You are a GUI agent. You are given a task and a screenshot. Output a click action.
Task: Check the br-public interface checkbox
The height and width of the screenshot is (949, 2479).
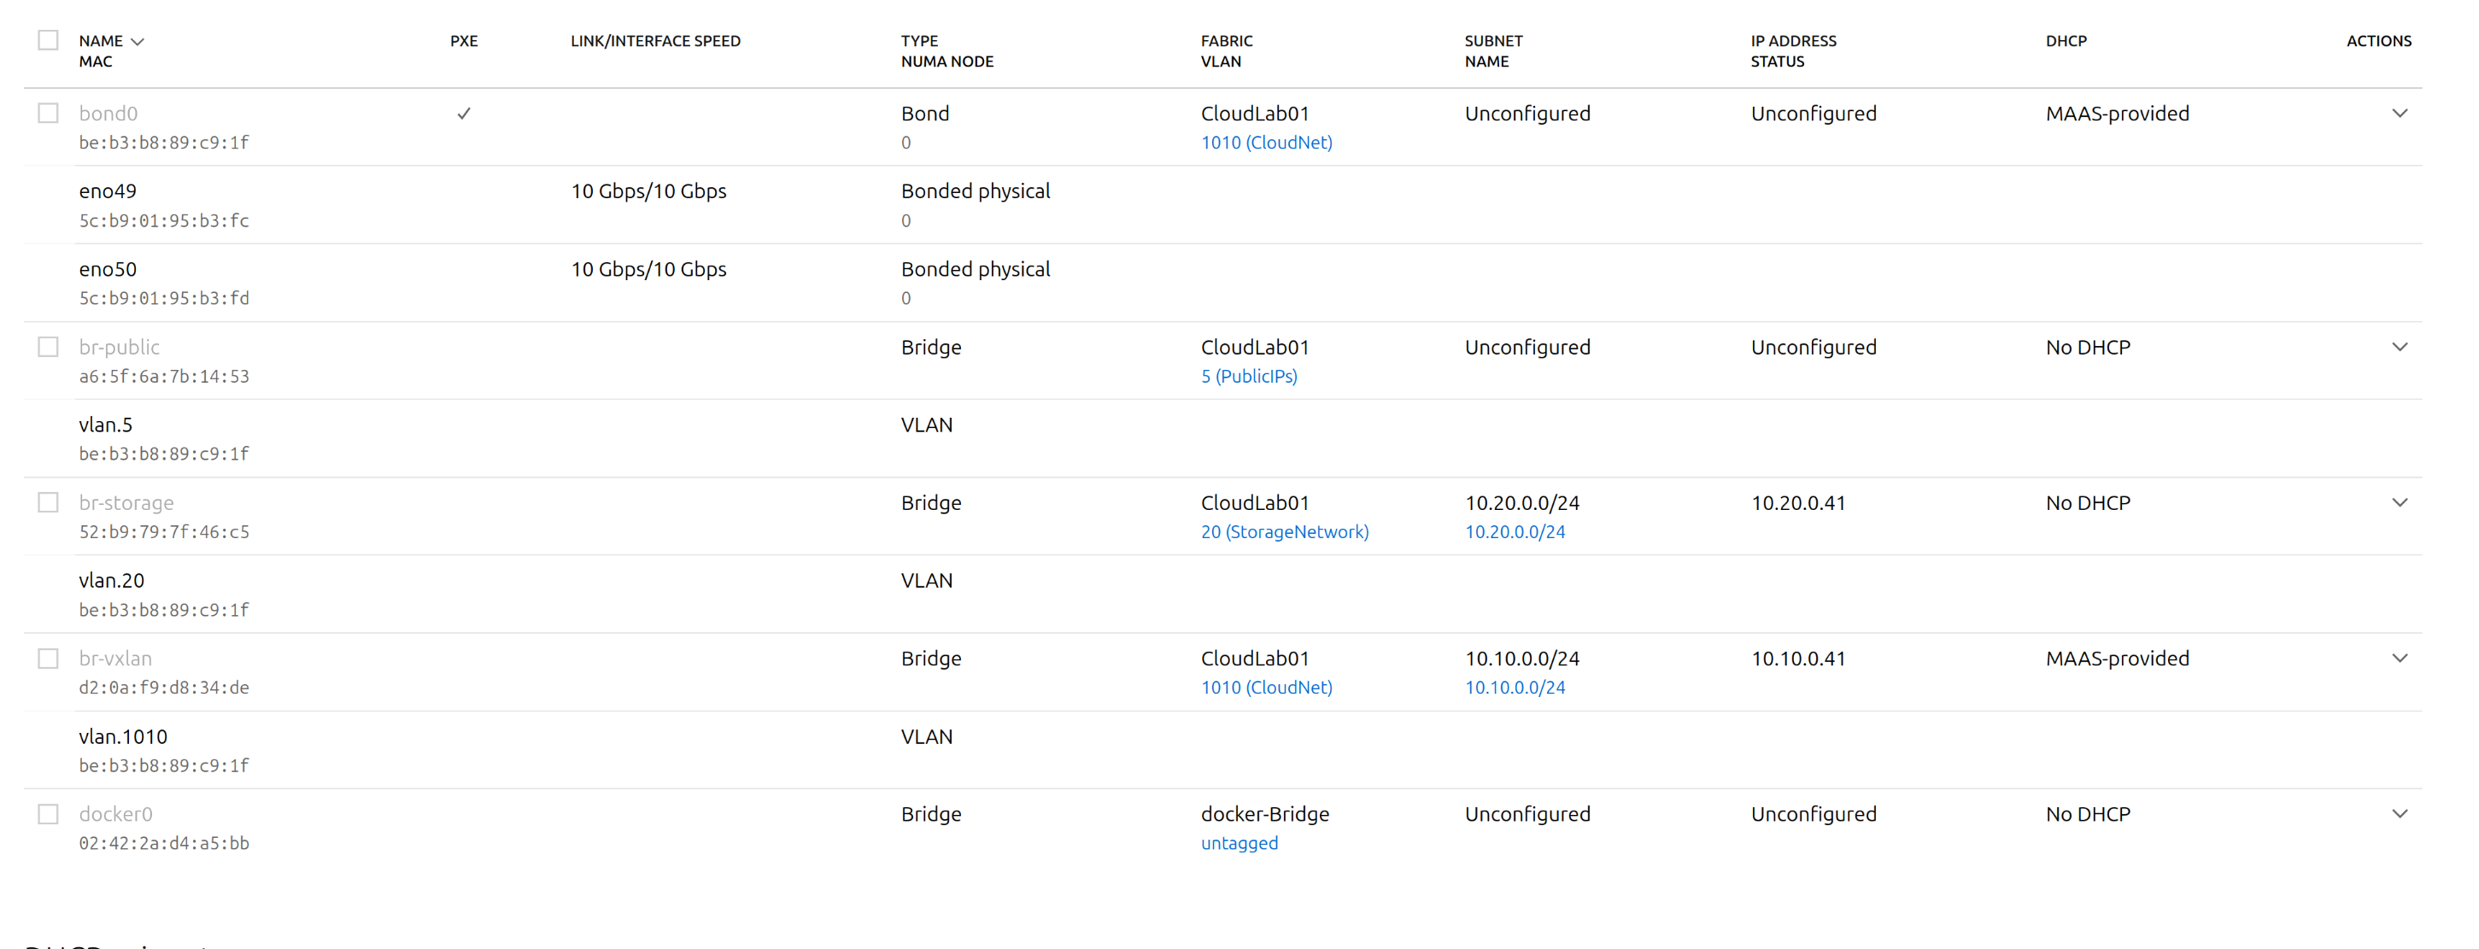[48, 348]
